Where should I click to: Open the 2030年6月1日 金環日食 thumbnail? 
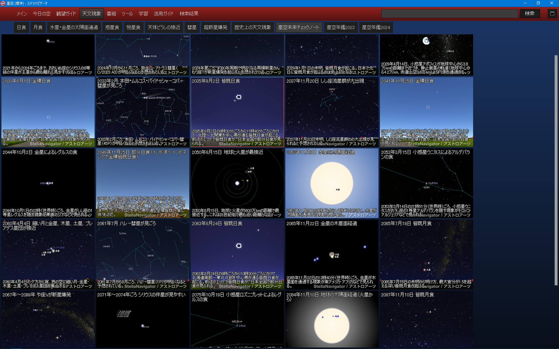[48, 112]
